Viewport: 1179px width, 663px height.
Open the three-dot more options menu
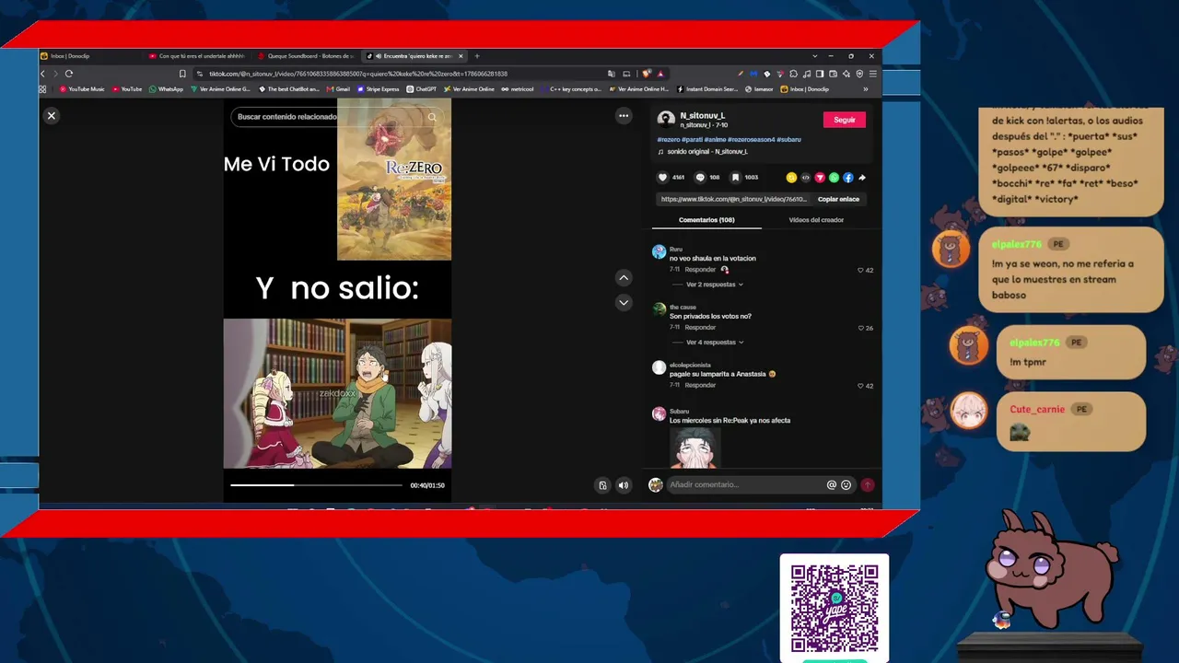coord(624,116)
